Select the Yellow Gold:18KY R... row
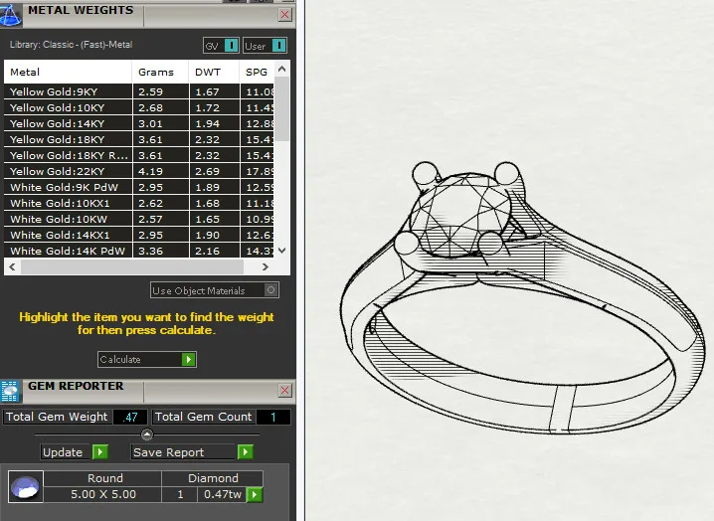Viewport: 714px width, 521px height. [139, 155]
